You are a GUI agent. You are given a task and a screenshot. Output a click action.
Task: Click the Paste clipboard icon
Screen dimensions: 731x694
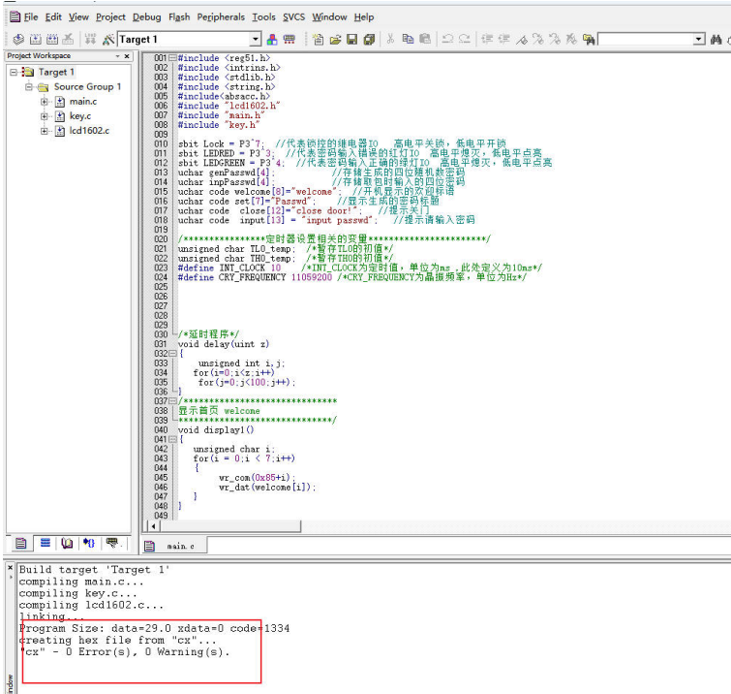pos(425,39)
